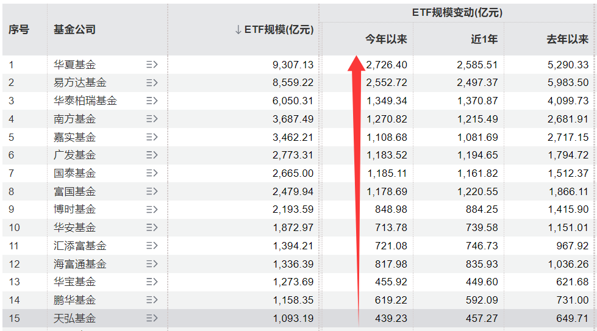Click the detail icon beside 易方达基金
The width and height of the screenshot is (597, 331).
point(152,83)
